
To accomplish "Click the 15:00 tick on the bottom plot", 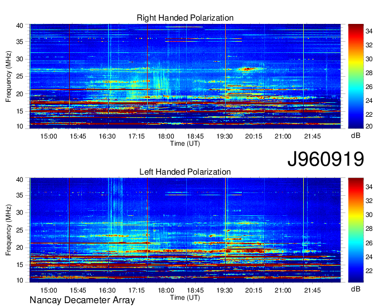I will coord(48,290).
